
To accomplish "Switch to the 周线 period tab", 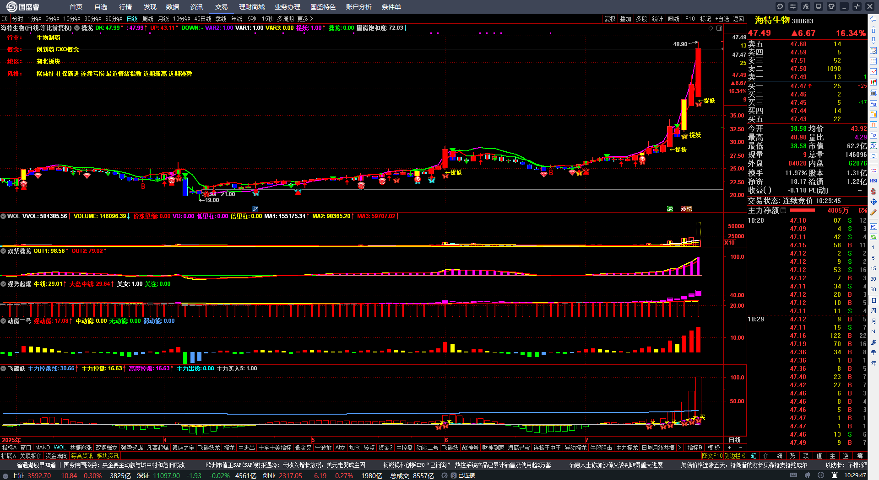I will click(x=148, y=19).
